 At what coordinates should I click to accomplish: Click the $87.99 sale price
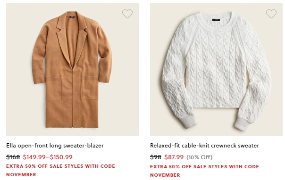tap(174, 157)
